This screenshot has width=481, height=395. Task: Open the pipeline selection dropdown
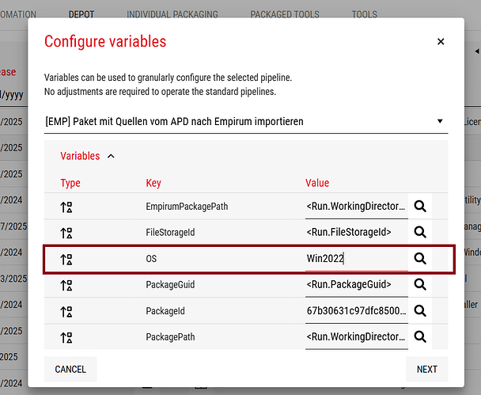point(439,122)
